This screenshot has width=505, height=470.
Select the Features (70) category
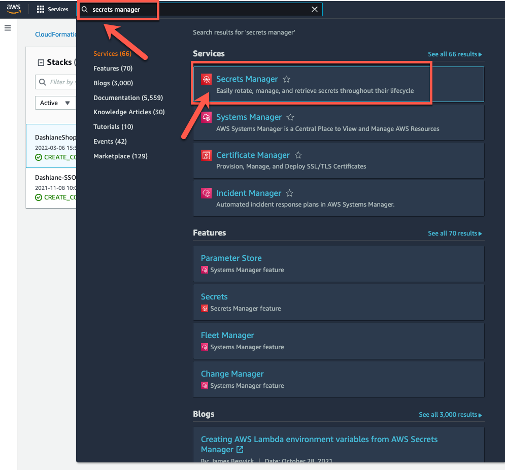[x=113, y=68]
